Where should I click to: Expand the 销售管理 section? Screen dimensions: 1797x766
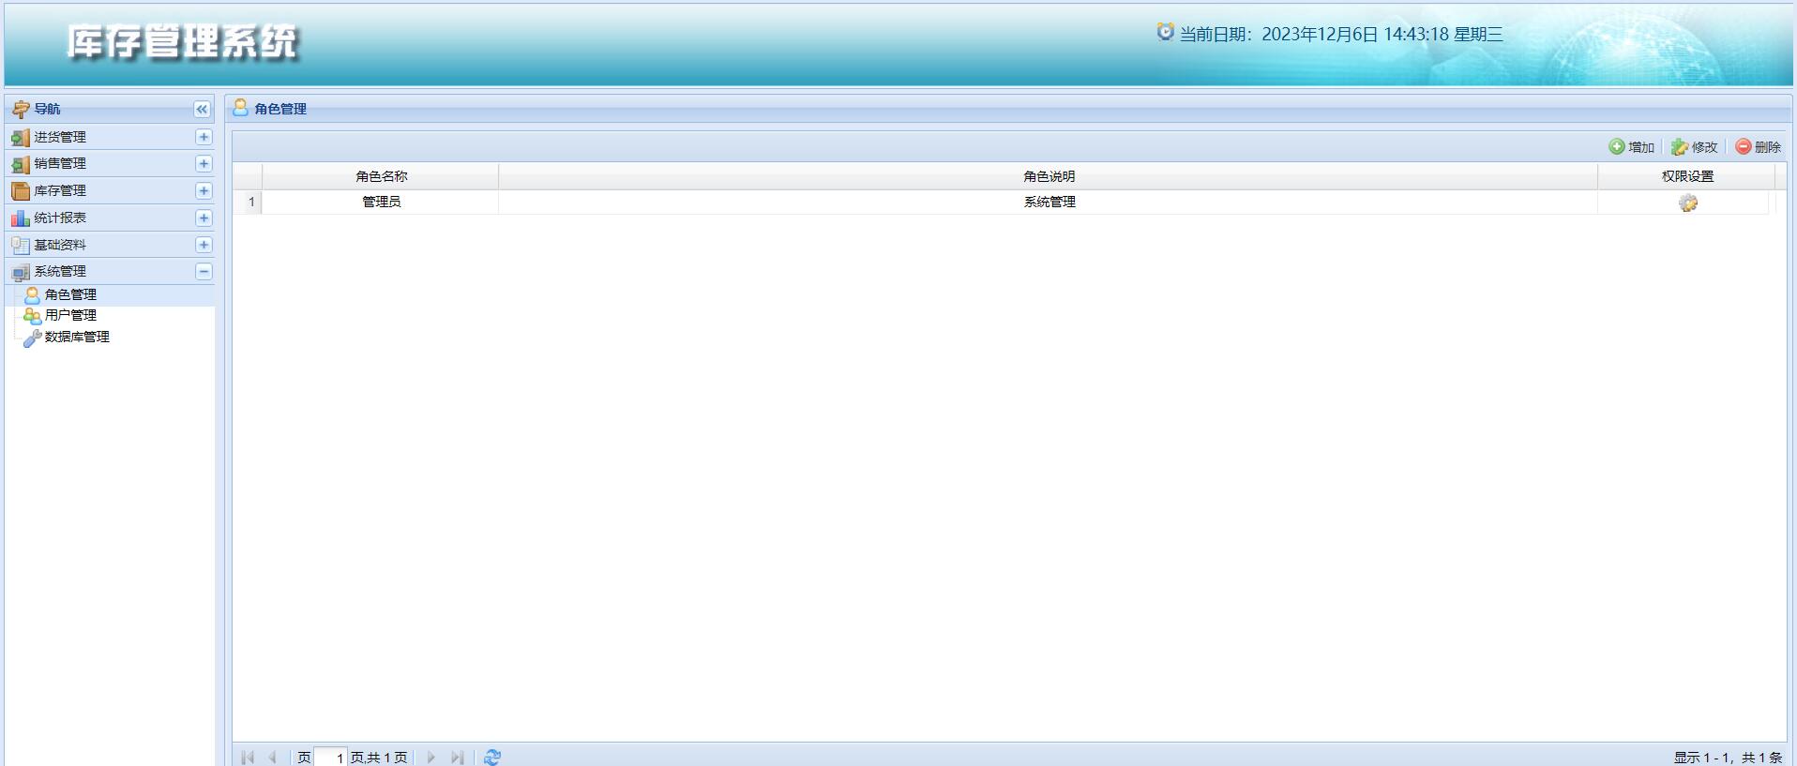pyautogui.click(x=204, y=163)
